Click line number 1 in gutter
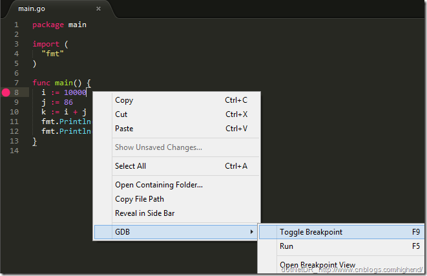427x276 pixels. click(x=16, y=25)
